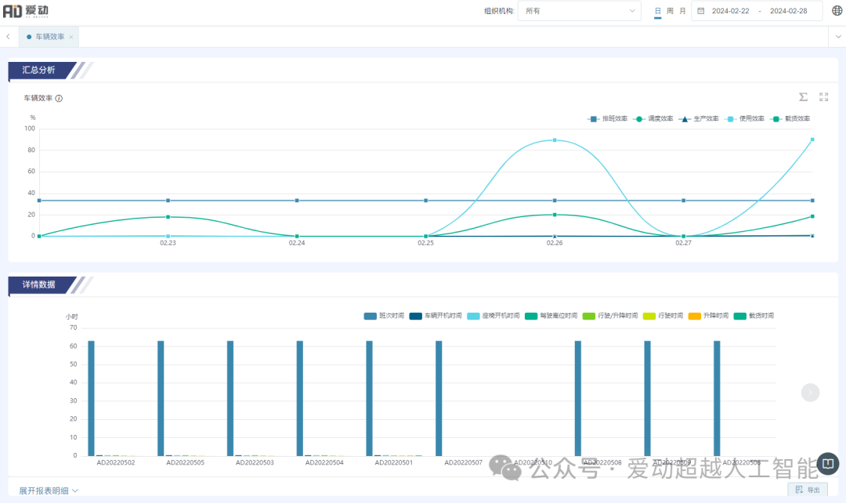Screen dimensions: 846x503
Task: Open the floating book help icon
Action: (826, 465)
